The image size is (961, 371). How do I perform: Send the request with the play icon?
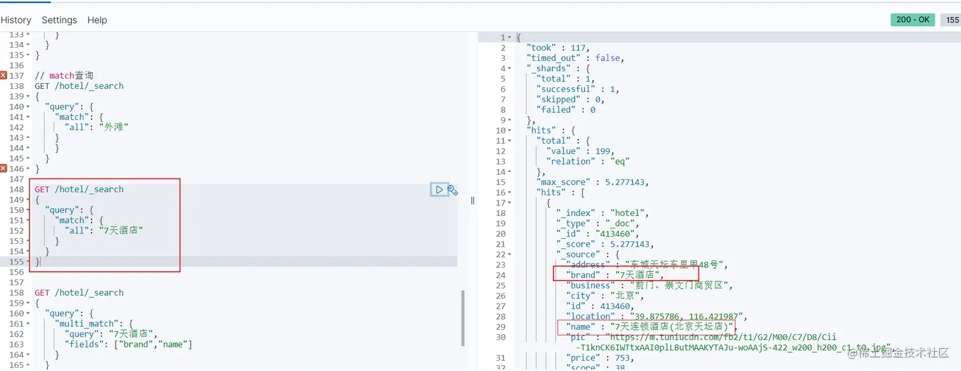pyautogui.click(x=439, y=189)
